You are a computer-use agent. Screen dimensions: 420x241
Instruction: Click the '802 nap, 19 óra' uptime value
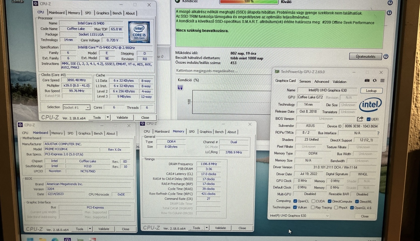[243, 53]
